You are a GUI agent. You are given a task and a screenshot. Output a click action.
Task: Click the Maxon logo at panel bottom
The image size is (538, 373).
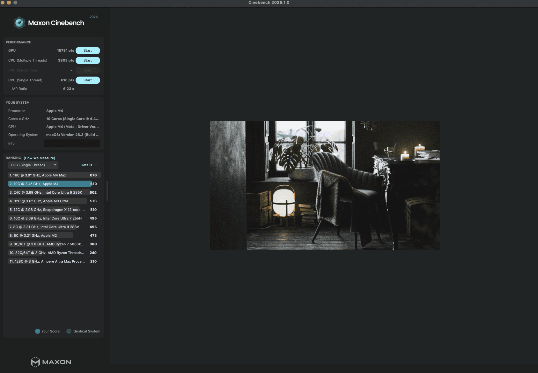[51, 362]
